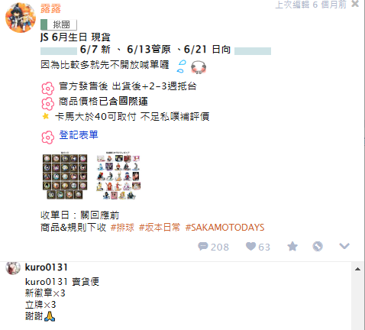Viewport: 365px width, 330px height.
Task: Open 露露's profile avatar
Action: click(x=21, y=18)
